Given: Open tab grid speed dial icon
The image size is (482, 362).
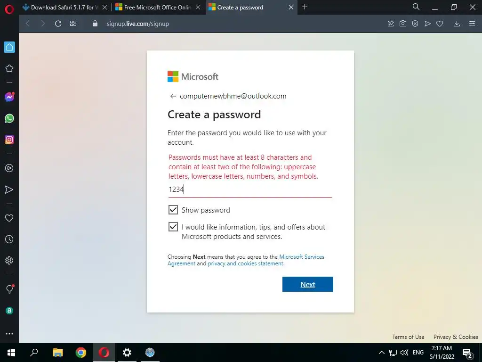Looking at the screenshot, I should point(73,24).
